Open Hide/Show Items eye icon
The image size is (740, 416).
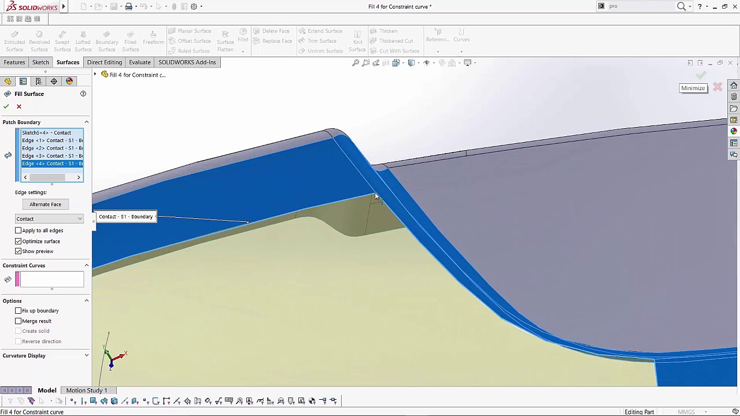[427, 62]
